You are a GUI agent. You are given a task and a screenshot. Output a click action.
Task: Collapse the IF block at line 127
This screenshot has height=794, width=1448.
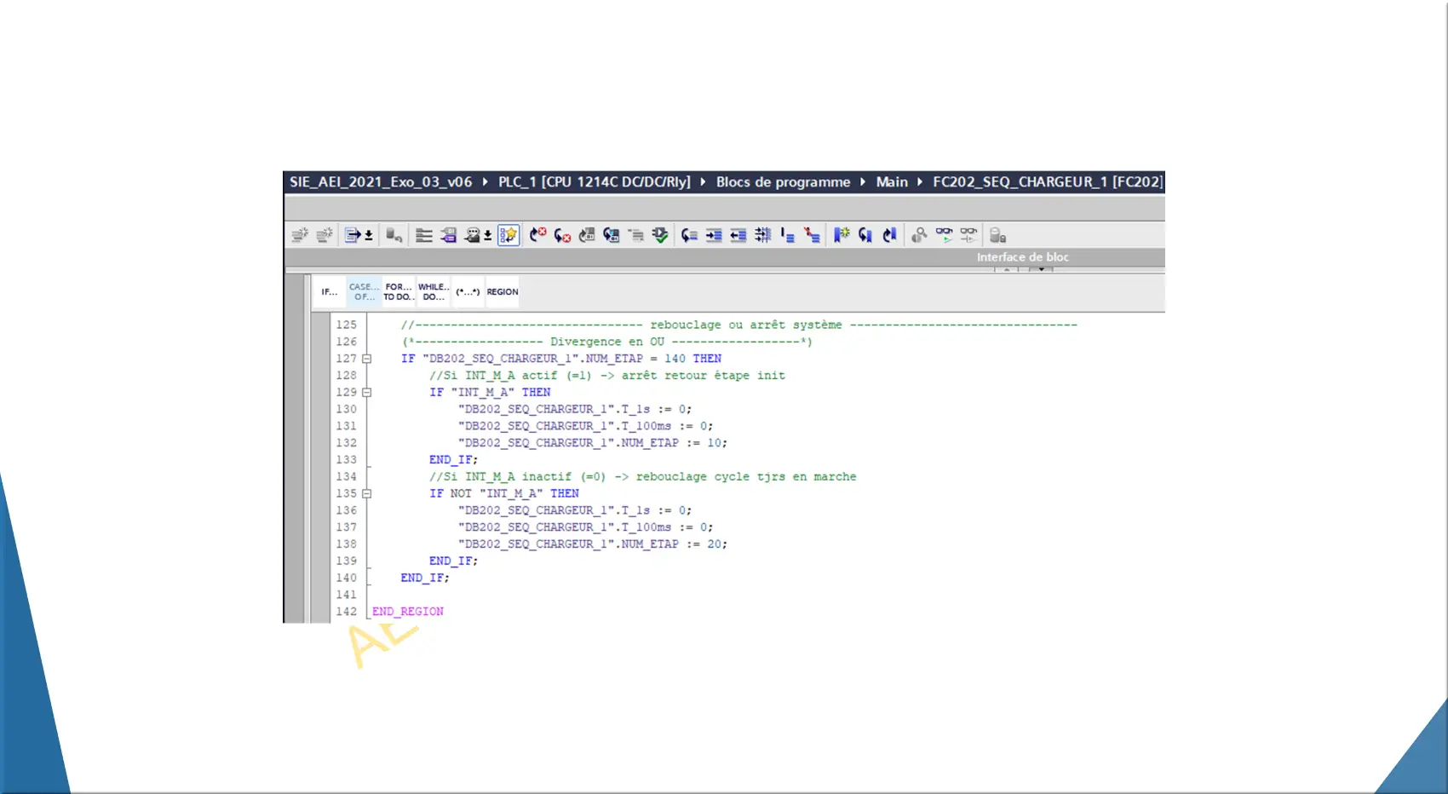click(x=367, y=359)
